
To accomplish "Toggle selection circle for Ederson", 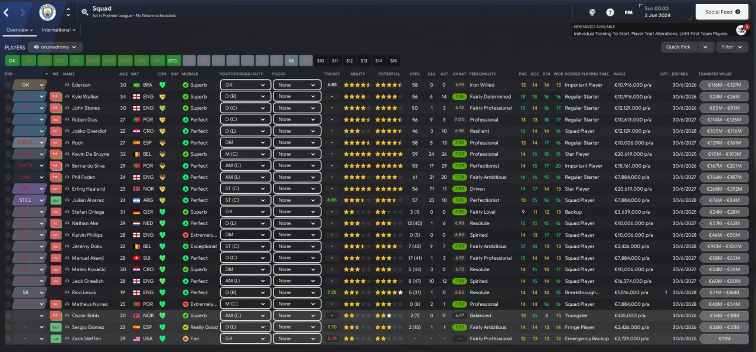I will click(x=8, y=85).
